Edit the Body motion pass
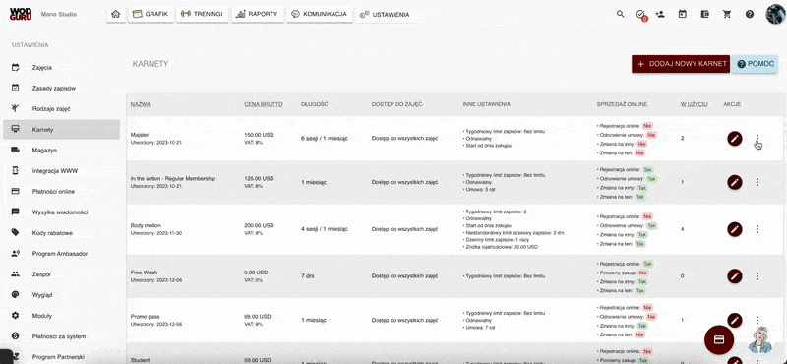Image resolution: width=787 pixels, height=364 pixels. click(x=735, y=229)
